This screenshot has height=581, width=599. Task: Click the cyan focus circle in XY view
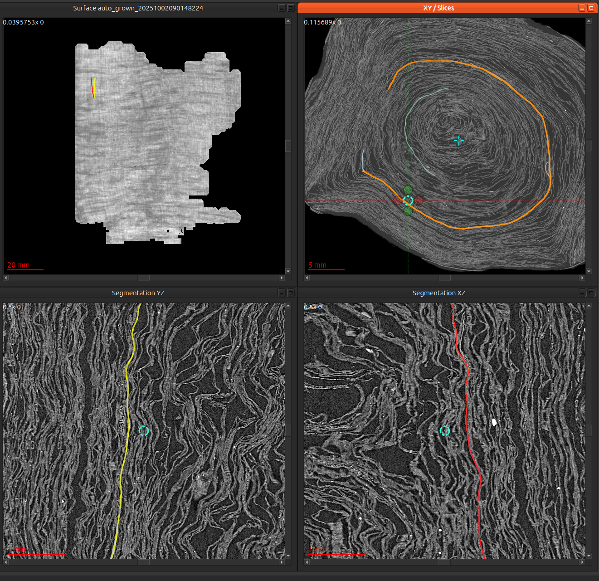pos(408,200)
